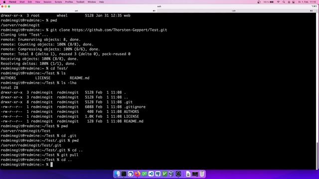Open Control Center in menu bar
The image size is (319, 179).
point(289,2)
